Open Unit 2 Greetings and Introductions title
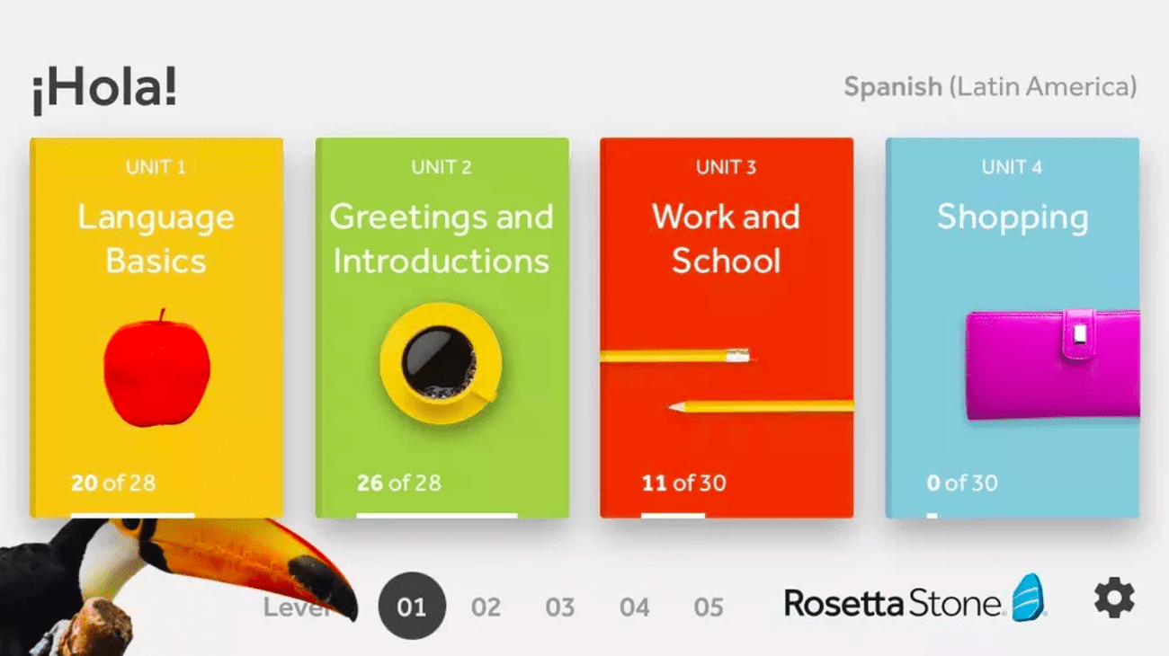The height and width of the screenshot is (656, 1169). tap(441, 238)
